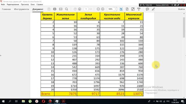The width and height of the screenshot is (186, 104).
Task: Zoom in with the plus icon
Action: 103,9
